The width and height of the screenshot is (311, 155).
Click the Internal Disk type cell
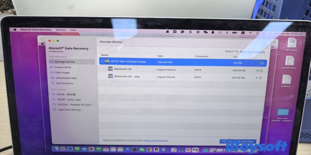tap(165, 62)
